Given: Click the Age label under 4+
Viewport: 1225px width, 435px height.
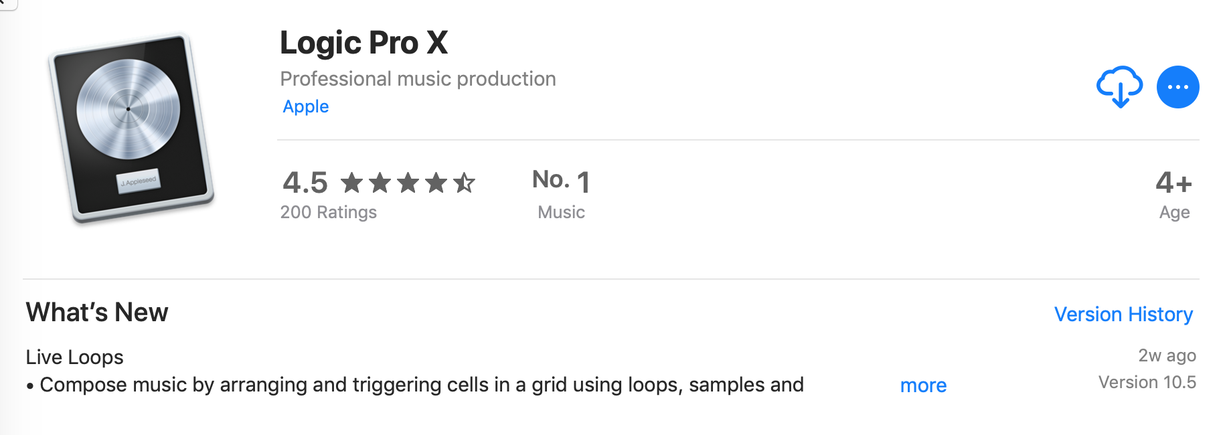Looking at the screenshot, I should click(1174, 212).
